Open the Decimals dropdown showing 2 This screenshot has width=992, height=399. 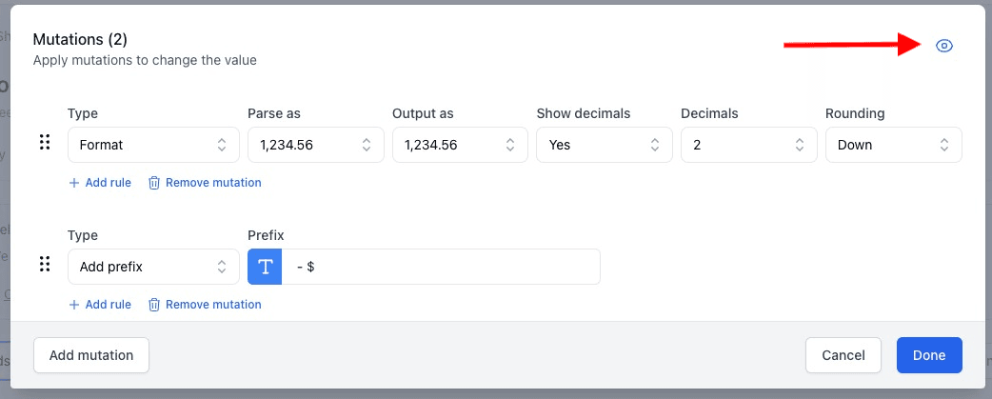click(x=749, y=145)
